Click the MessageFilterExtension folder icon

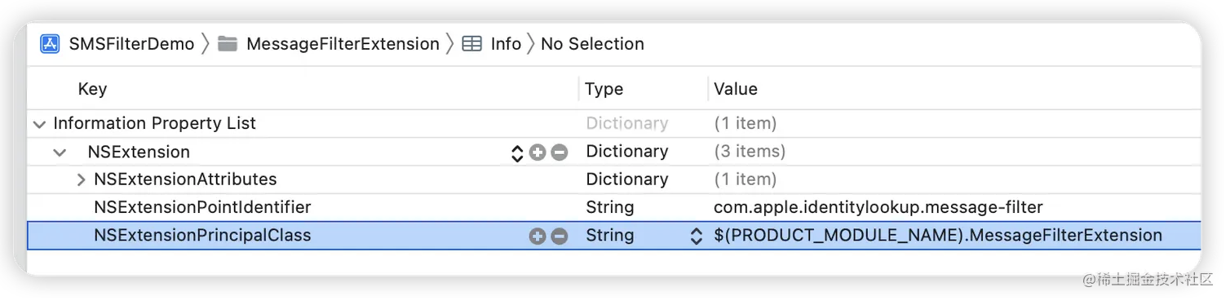(228, 44)
